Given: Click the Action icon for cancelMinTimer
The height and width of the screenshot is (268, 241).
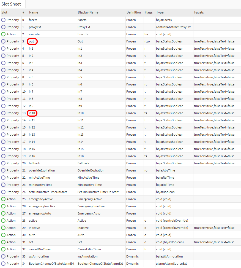Looking at the screenshot, I should (x=3, y=249).
